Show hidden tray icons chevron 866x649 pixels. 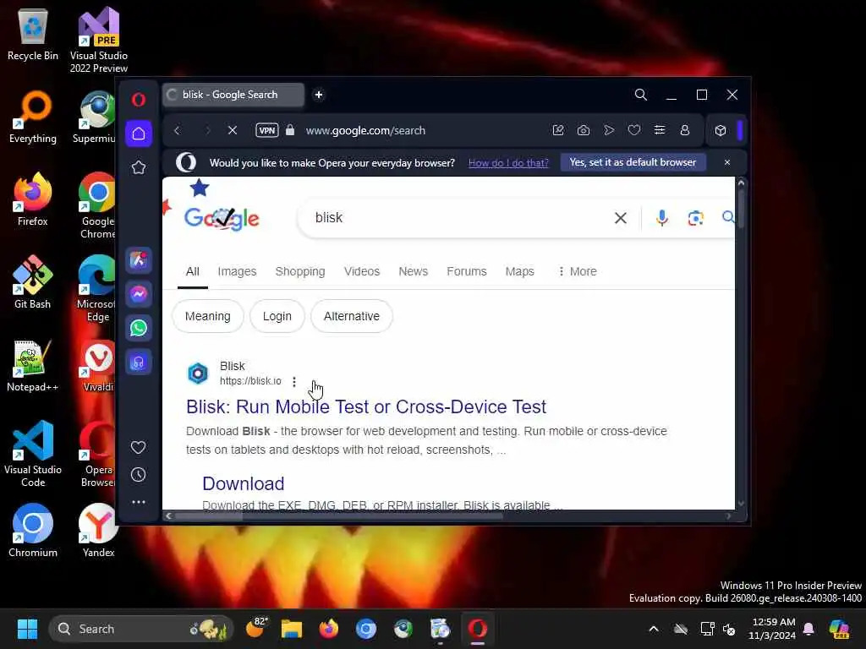click(654, 629)
